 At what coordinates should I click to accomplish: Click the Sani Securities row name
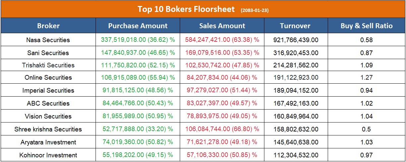click(x=48, y=53)
